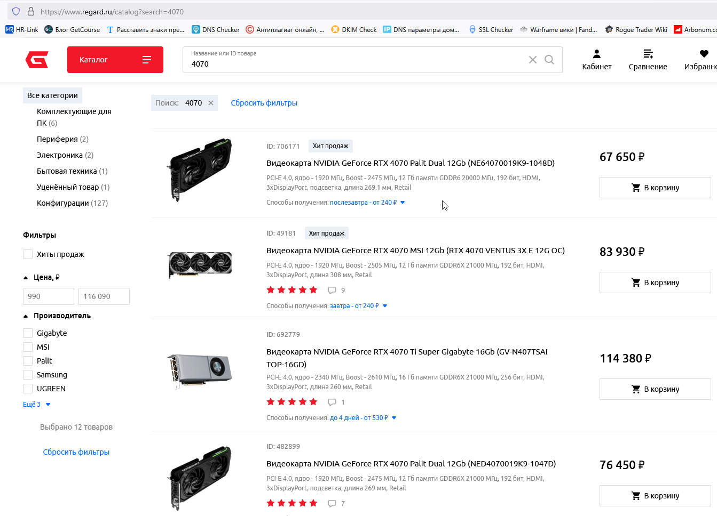Add the 67 650 ₽ Palit card to cart

pyautogui.click(x=655, y=188)
